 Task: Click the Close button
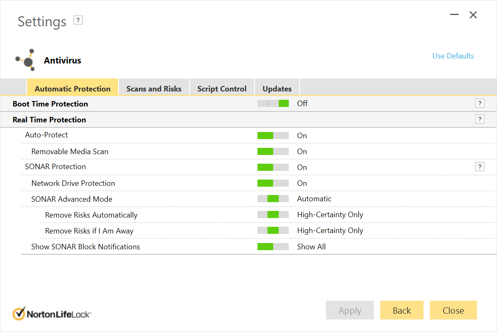(x=453, y=310)
